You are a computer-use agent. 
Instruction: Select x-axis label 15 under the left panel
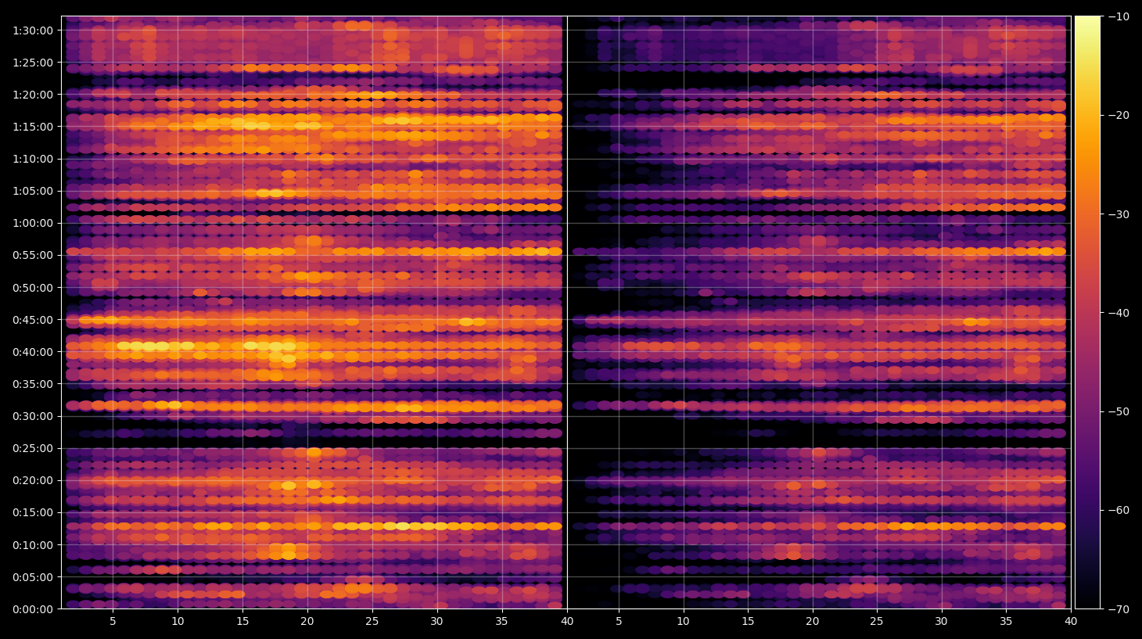[242, 622]
